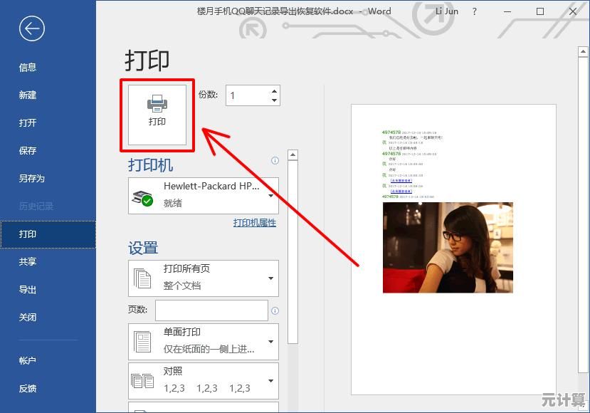Click the Hewlett-Packard printer status icon
The width and height of the screenshot is (590, 413).
142,197
